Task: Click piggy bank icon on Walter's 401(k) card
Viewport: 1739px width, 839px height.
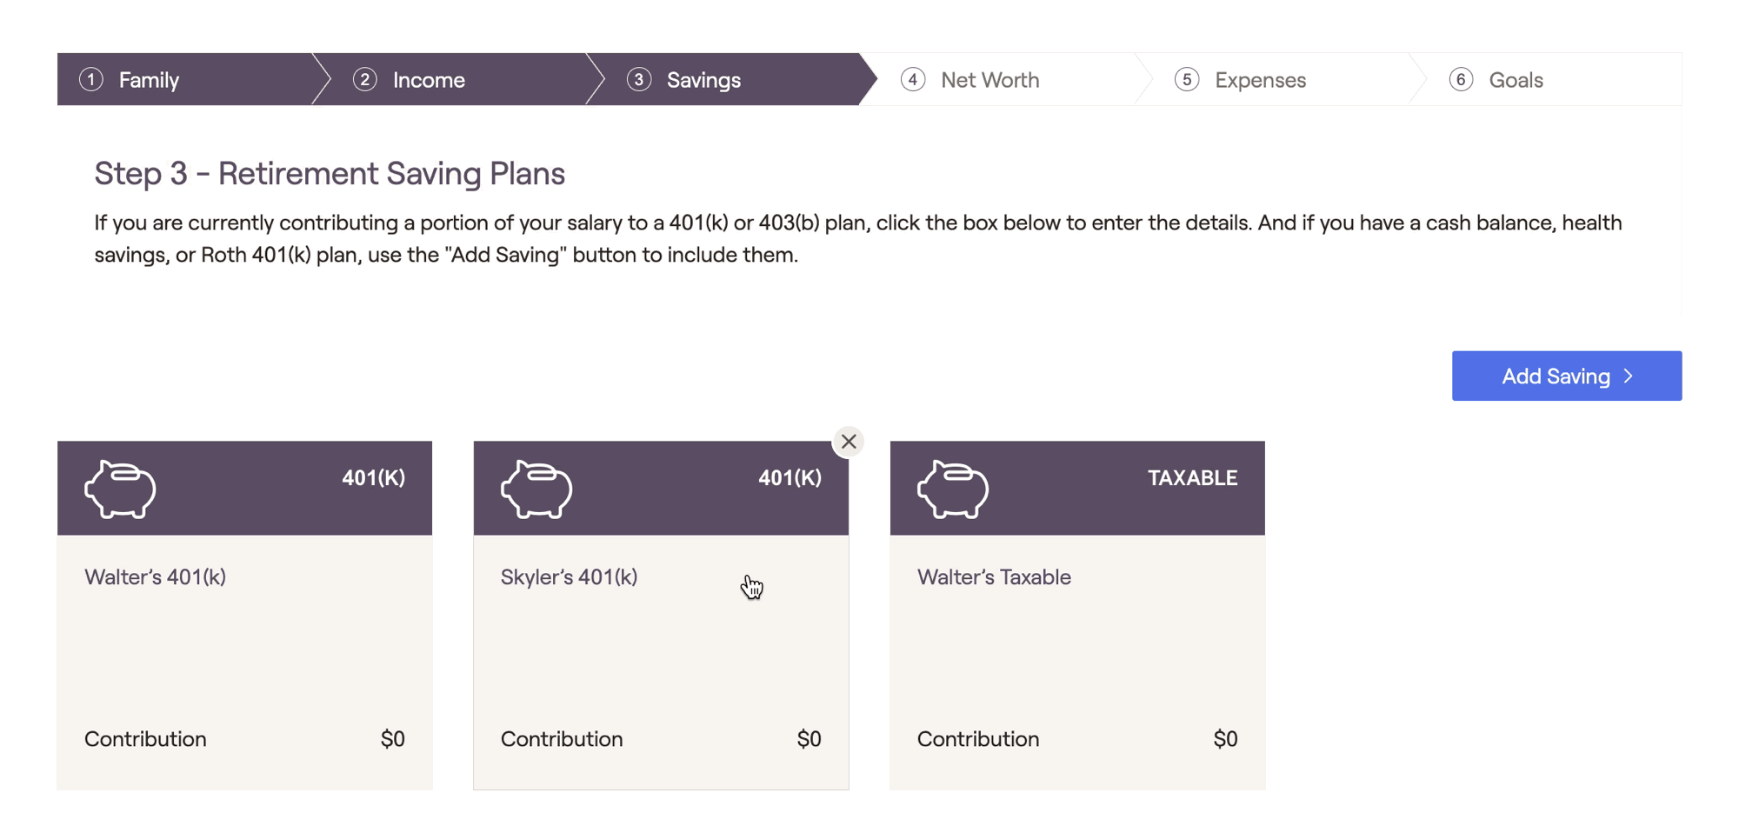Action: point(120,489)
